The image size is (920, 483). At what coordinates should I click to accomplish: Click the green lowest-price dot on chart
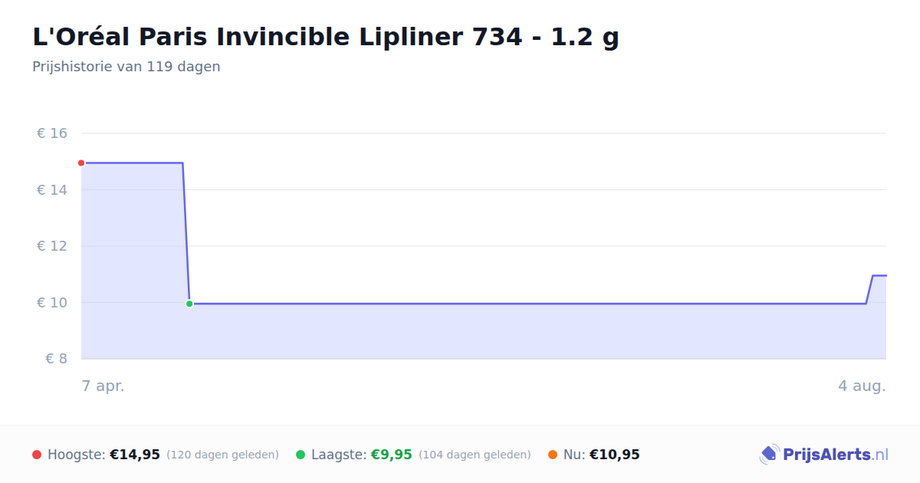(x=189, y=304)
